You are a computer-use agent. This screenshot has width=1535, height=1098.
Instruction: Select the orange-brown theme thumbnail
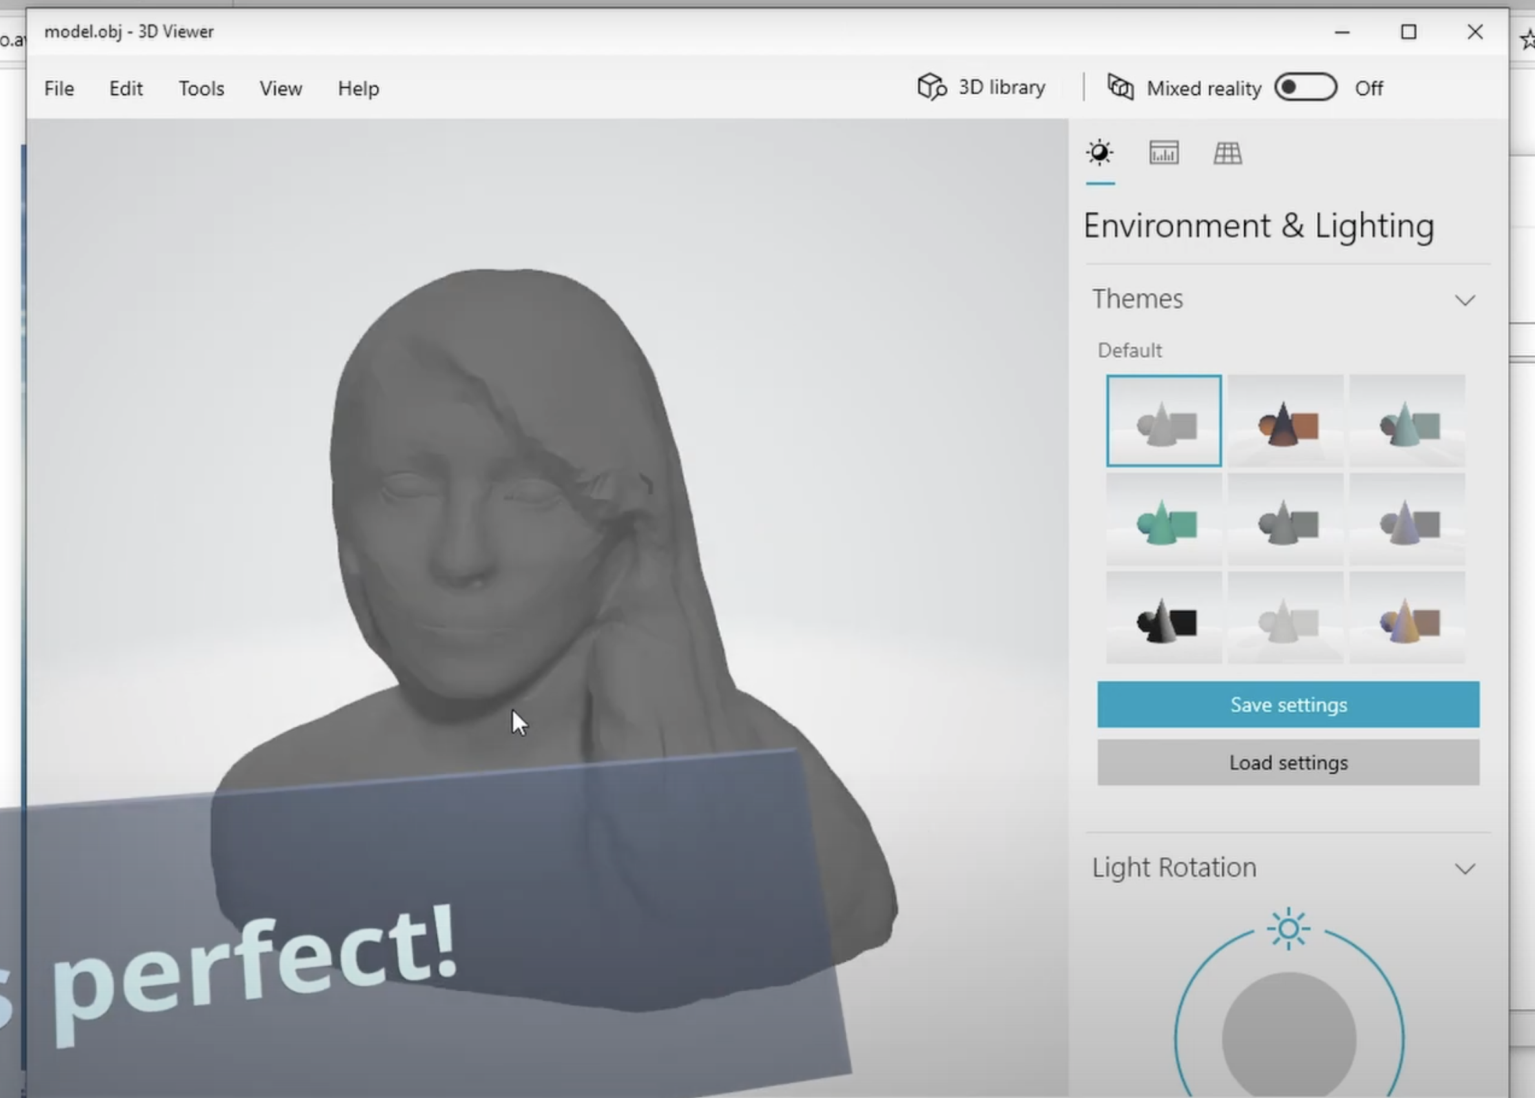point(1286,420)
